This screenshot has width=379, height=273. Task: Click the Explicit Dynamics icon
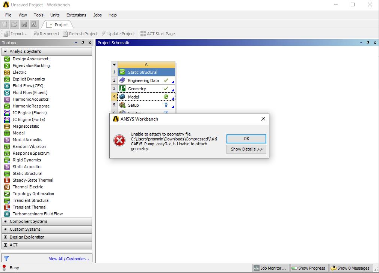(7, 79)
